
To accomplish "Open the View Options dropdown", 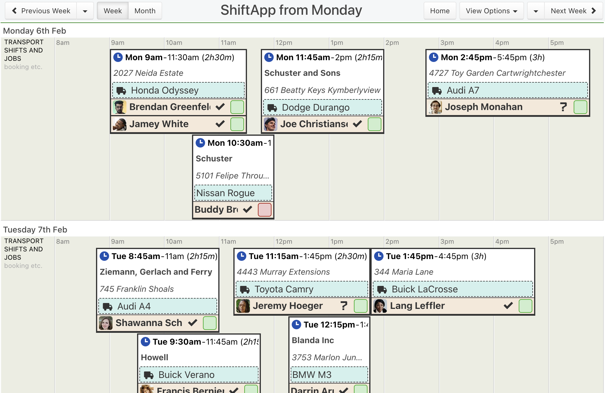I will [492, 11].
